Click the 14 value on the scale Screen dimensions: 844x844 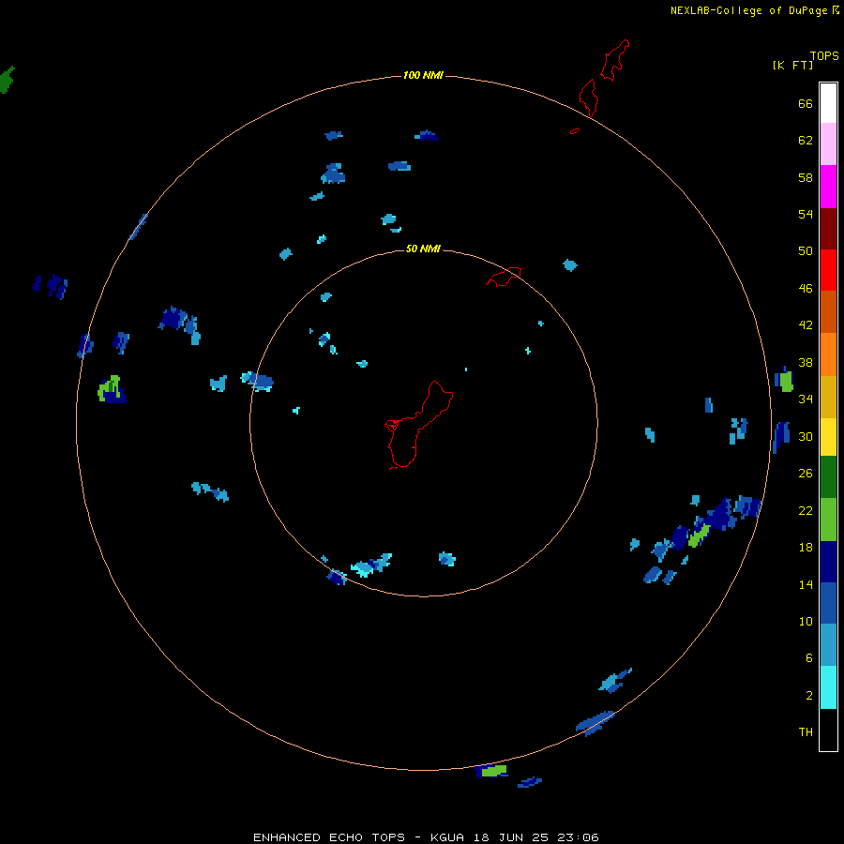[806, 584]
